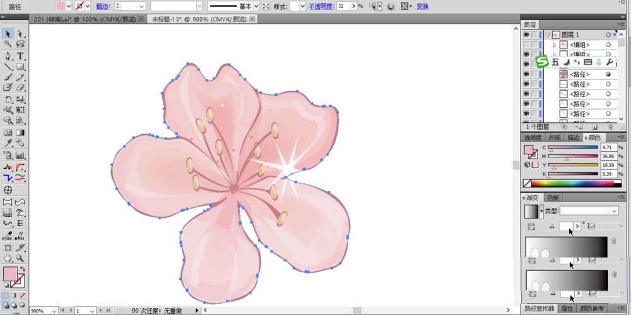Click the create new layer icon

point(595,127)
